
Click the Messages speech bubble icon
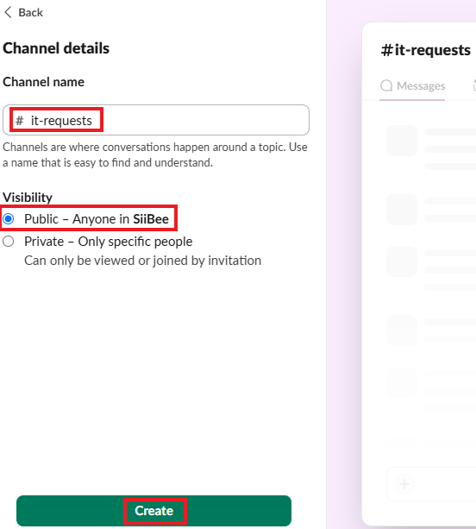click(x=386, y=86)
